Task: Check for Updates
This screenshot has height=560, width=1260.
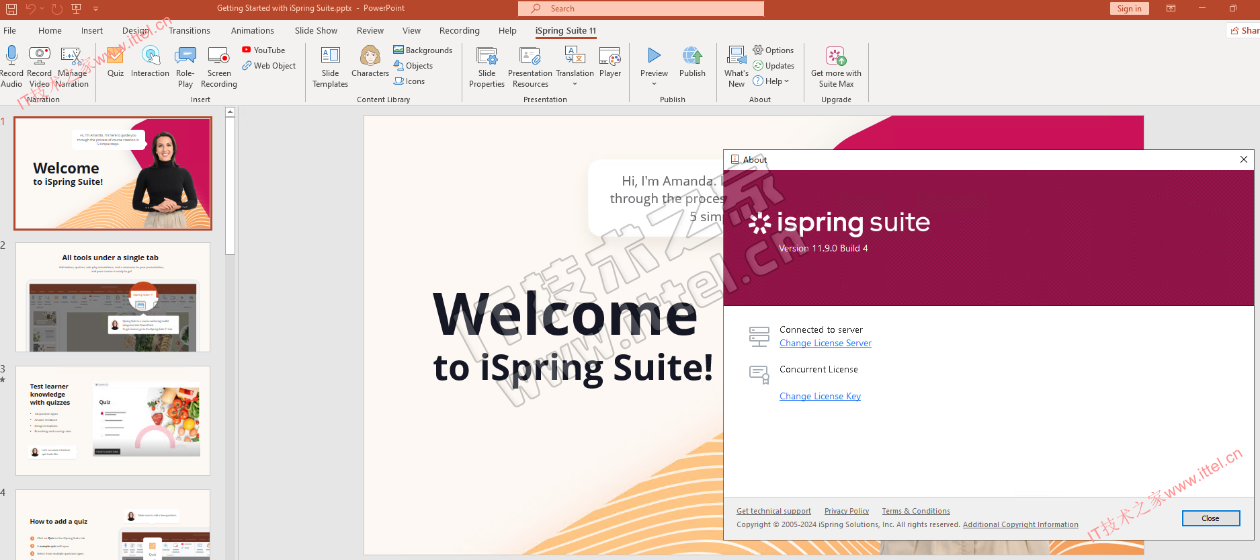Action: 773,65
